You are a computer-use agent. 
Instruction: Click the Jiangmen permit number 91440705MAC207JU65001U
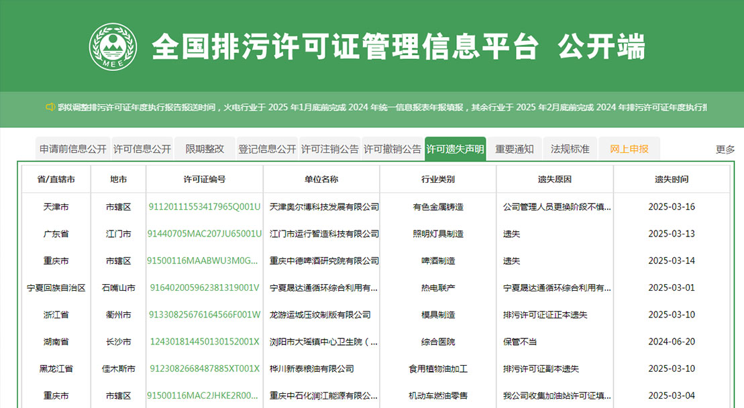pos(205,234)
